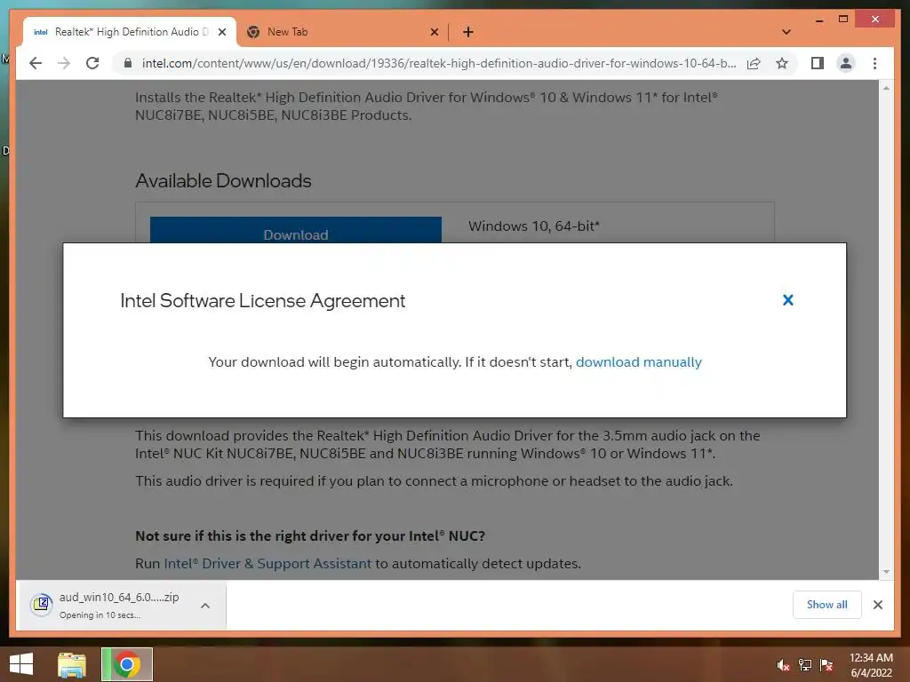Click the page scrollbar down arrow
The image size is (910, 682).
click(886, 572)
